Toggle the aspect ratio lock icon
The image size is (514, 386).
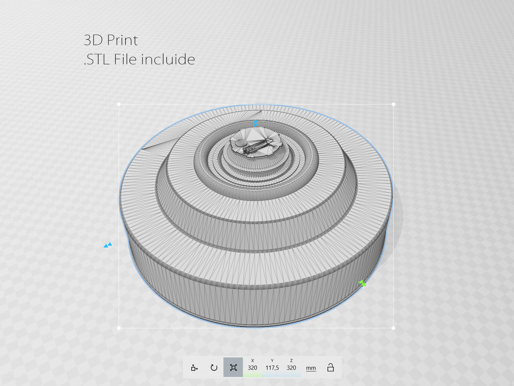(x=330, y=368)
